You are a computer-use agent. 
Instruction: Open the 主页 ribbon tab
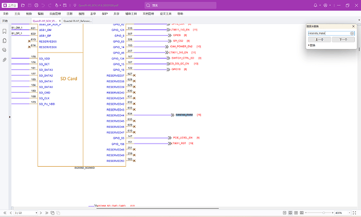click(17, 14)
